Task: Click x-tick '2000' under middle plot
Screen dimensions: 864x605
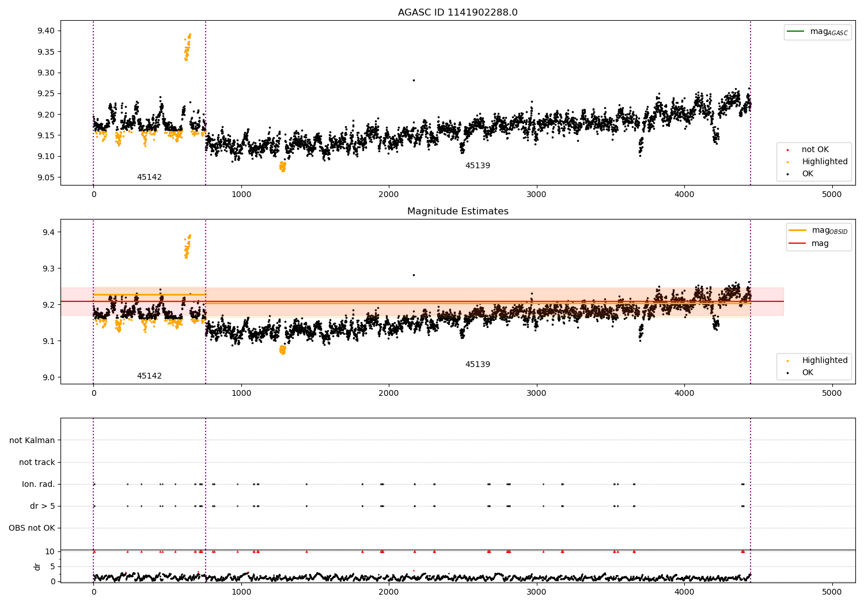Action: pos(389,394)
